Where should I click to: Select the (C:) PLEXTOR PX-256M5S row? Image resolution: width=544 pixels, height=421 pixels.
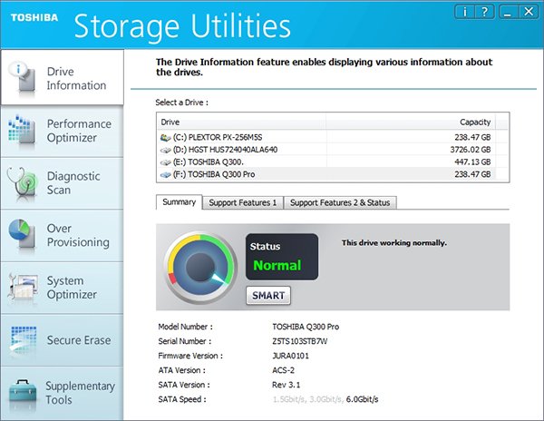(333, 137)
